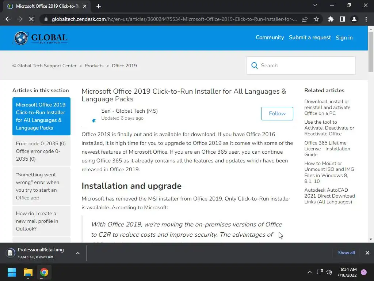Open Autodesk AutoCAD 2021 Direct Download Links
Viewport: 374px width, 281px height.
click(x=330, y=196)
